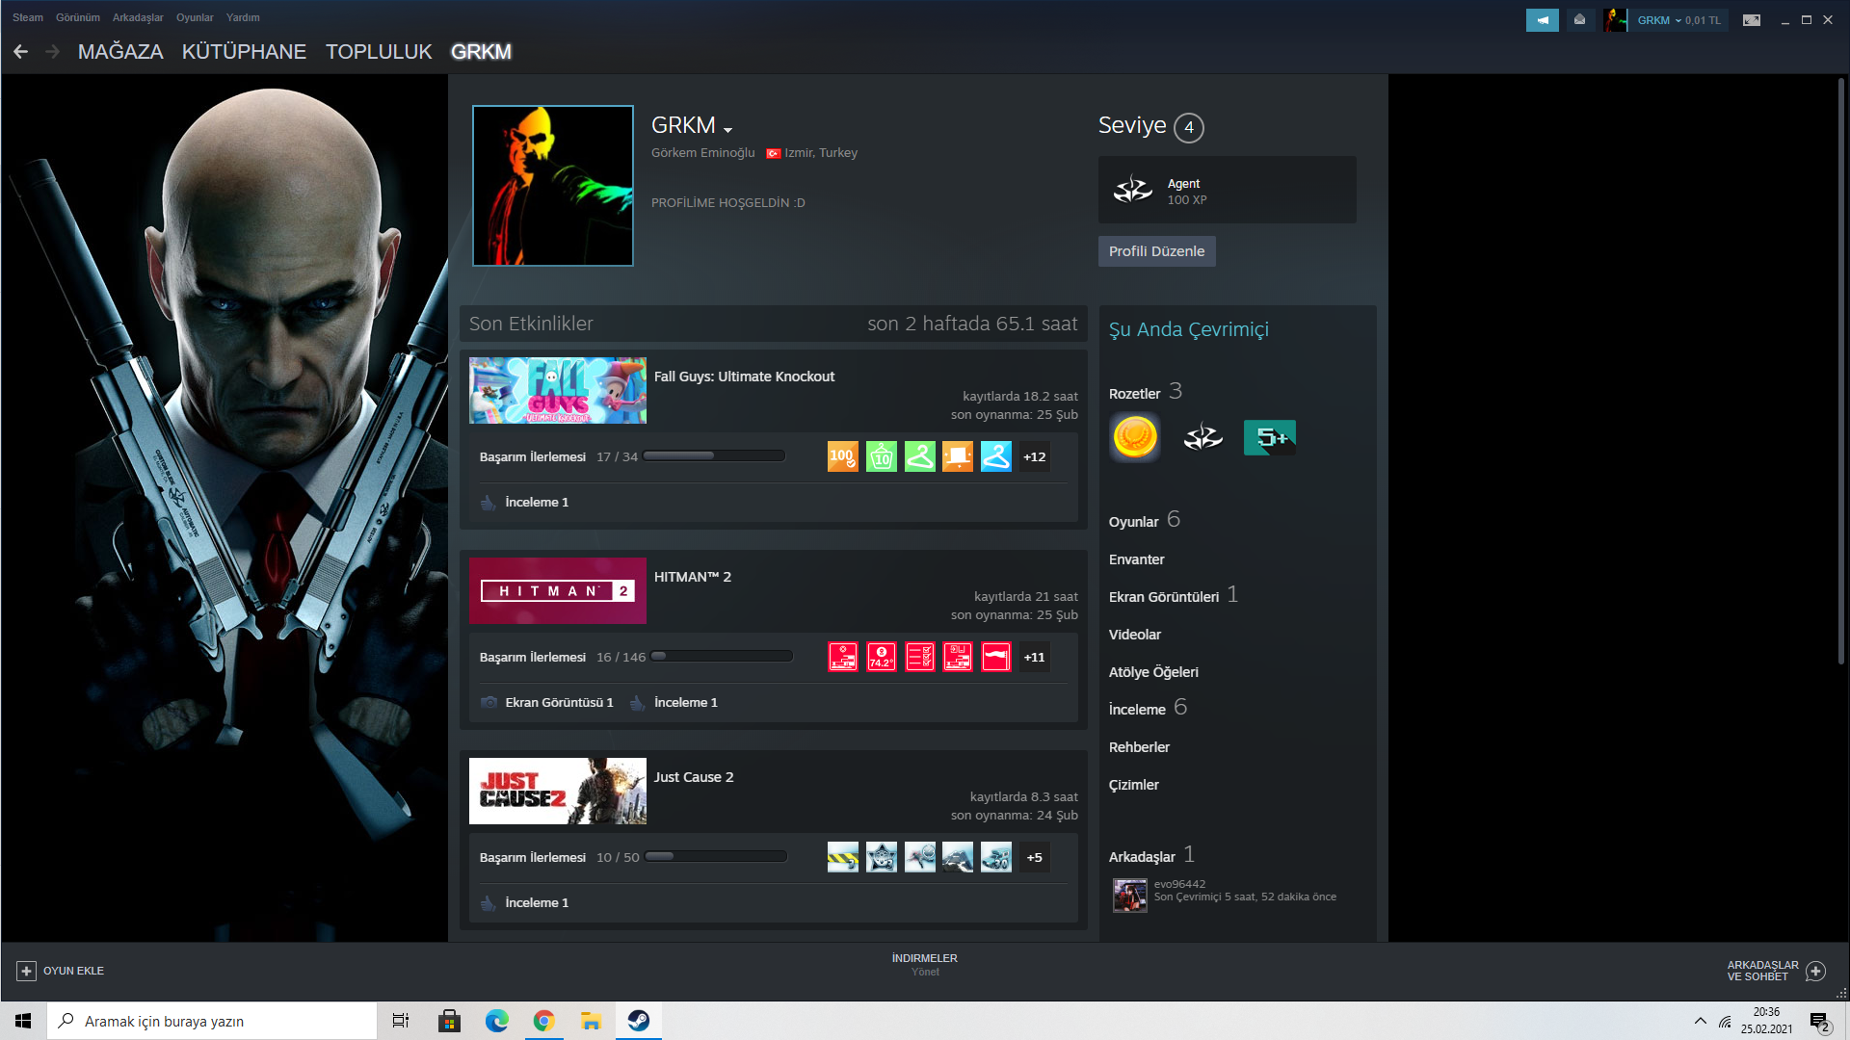
Task: Open HITMAN 2 Ekran Görüntüsü 1 link
Action: tap(559, 703)
